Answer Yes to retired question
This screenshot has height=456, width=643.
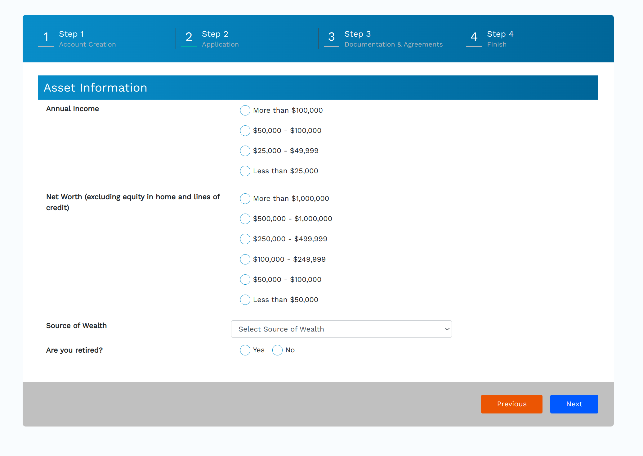245,350
